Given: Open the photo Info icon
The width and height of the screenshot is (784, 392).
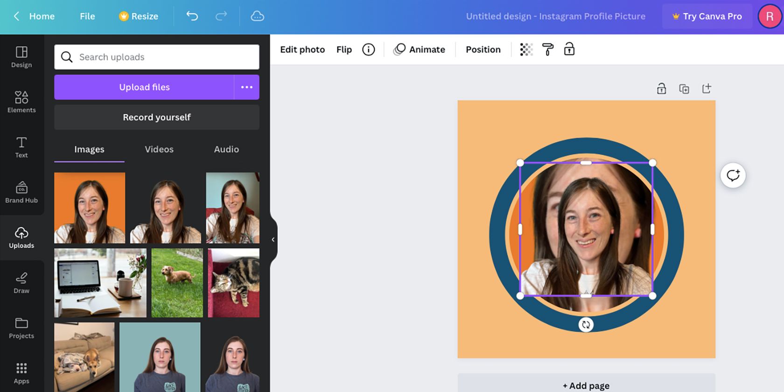Looking at the screenshot, I should click(x=368, y=49).
